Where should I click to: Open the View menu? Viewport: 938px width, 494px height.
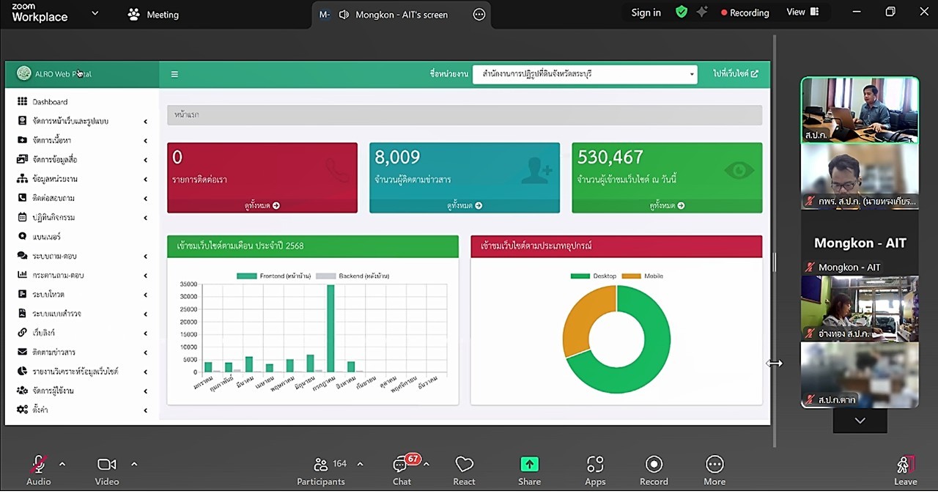(802, 12)
